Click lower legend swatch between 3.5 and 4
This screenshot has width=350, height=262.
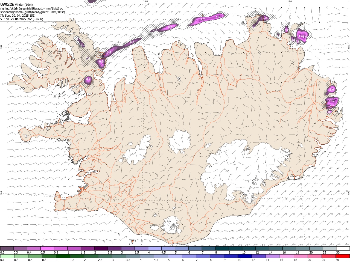pos(133,256)
